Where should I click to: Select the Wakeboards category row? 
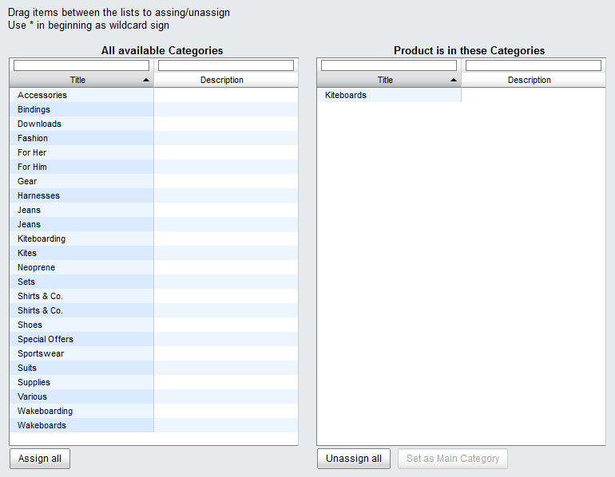(x=153, y=425)
